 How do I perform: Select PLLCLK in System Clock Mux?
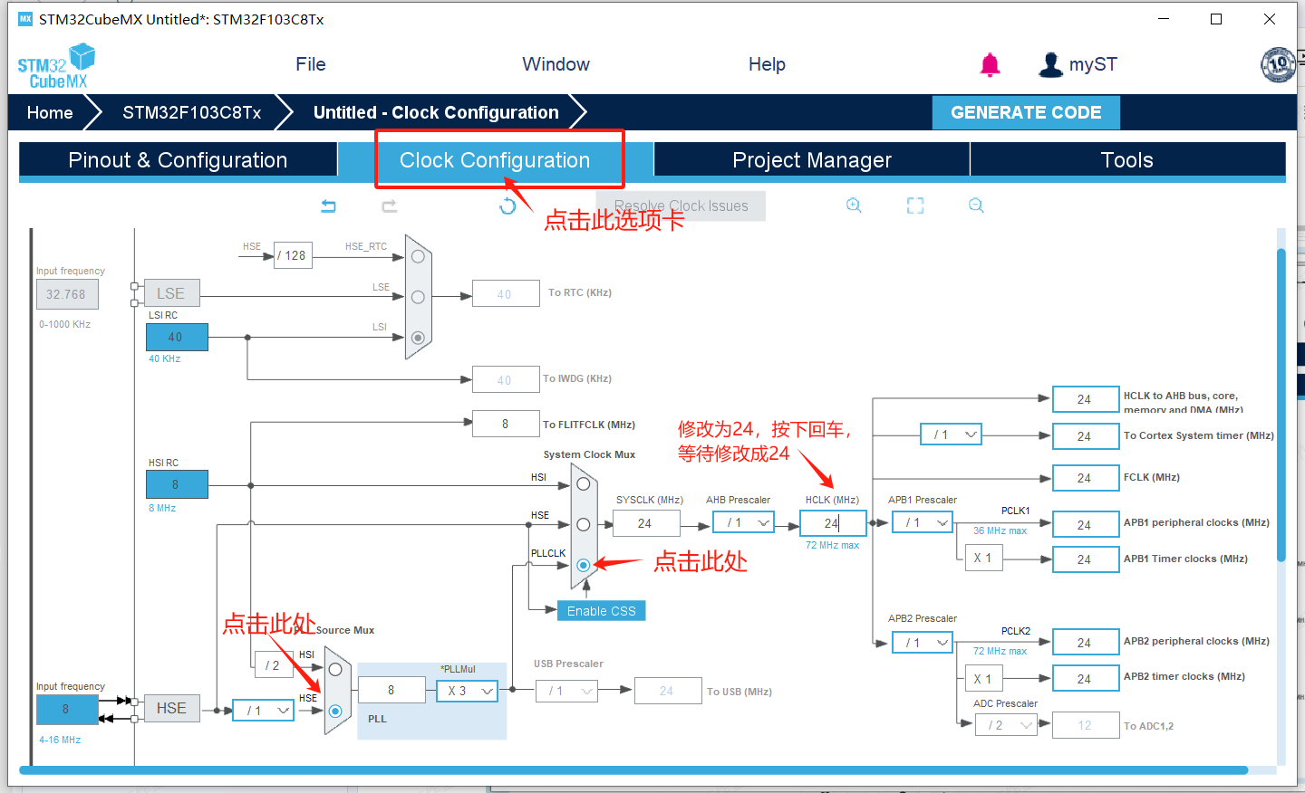584,565
